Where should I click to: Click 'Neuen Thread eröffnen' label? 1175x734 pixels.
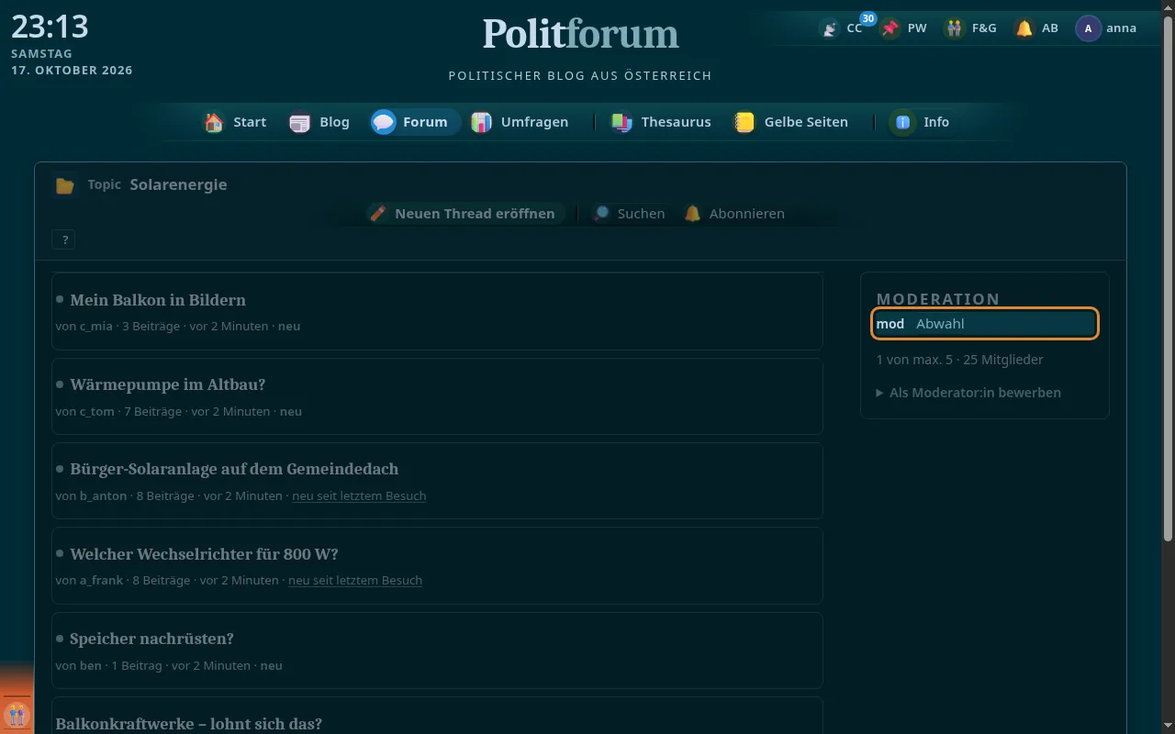click(475, 214)
